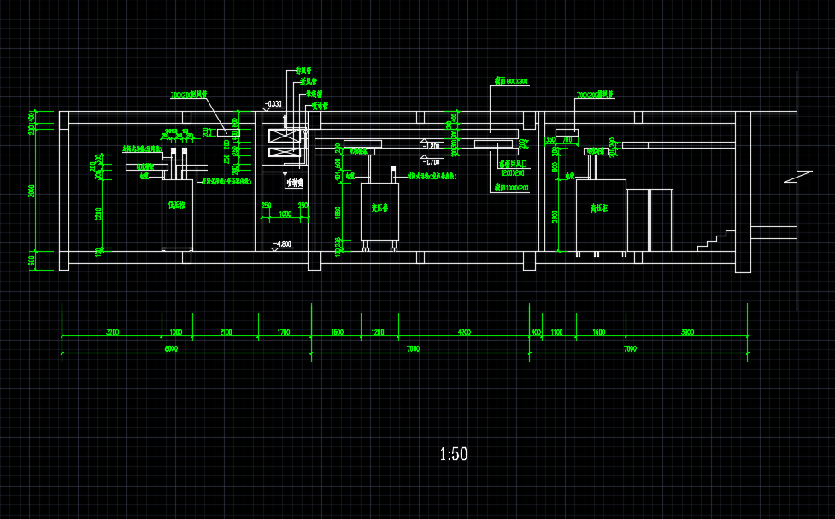Click the staircase steps on the right
This screenshot has width=835, height=519.
click(715, 240)
